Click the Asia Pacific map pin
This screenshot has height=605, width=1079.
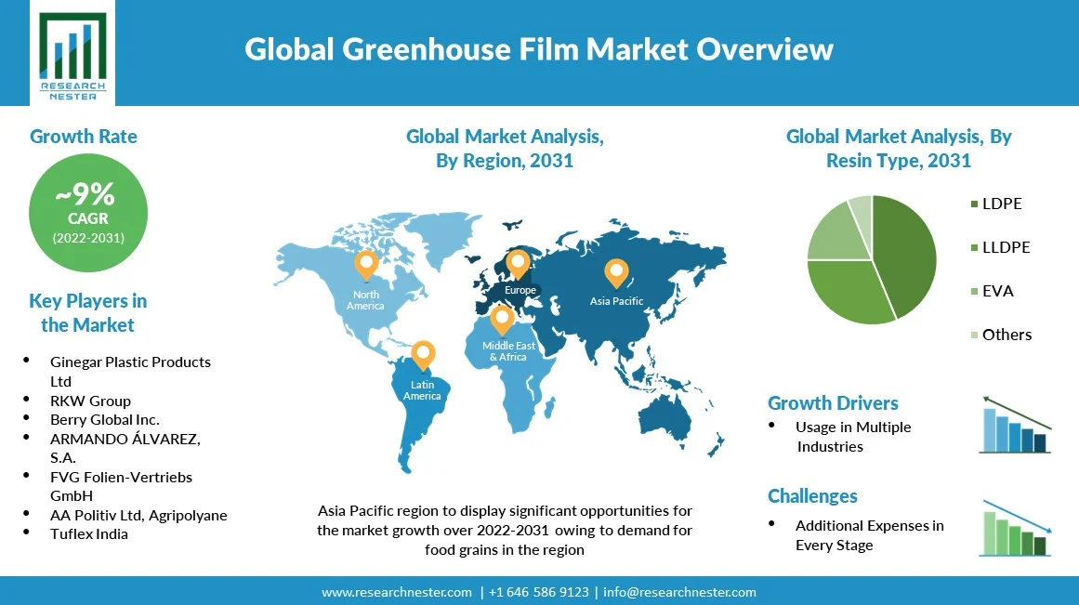[616, 272]
